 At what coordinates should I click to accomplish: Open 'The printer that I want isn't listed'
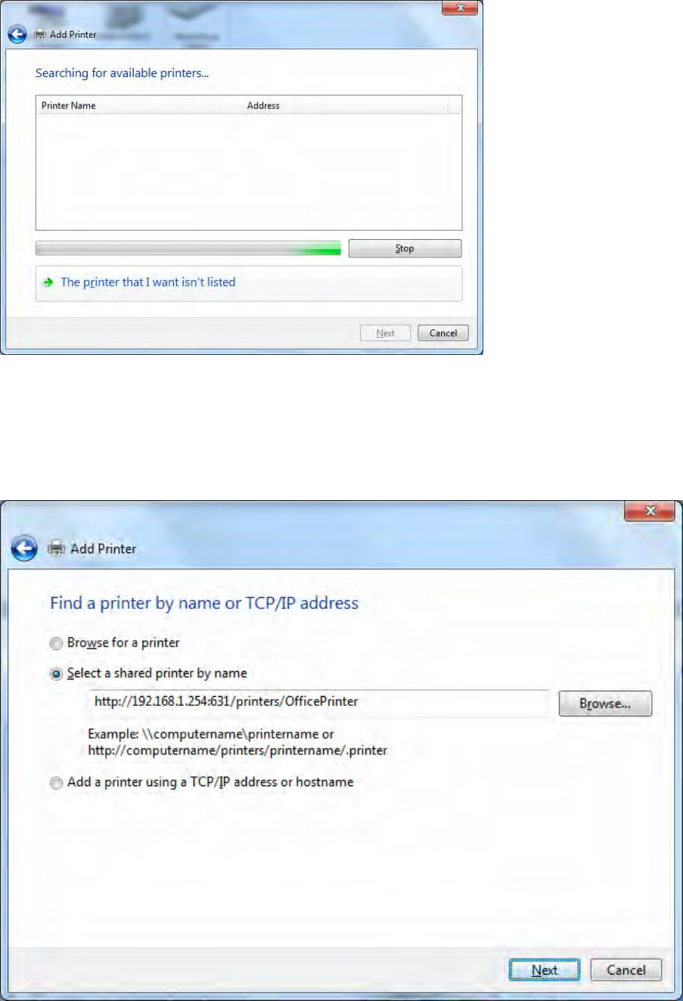(148, 282)
